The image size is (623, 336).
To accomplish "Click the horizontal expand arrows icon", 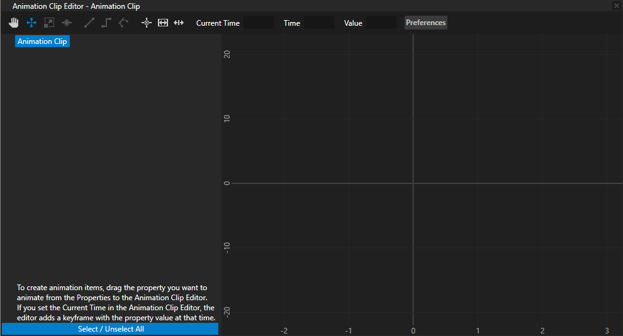I will tap(179, 23).
